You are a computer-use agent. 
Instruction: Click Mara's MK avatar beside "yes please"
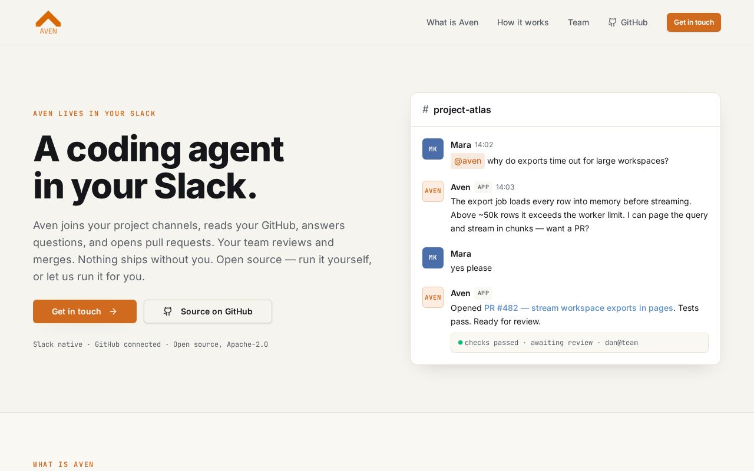(433, 258)
